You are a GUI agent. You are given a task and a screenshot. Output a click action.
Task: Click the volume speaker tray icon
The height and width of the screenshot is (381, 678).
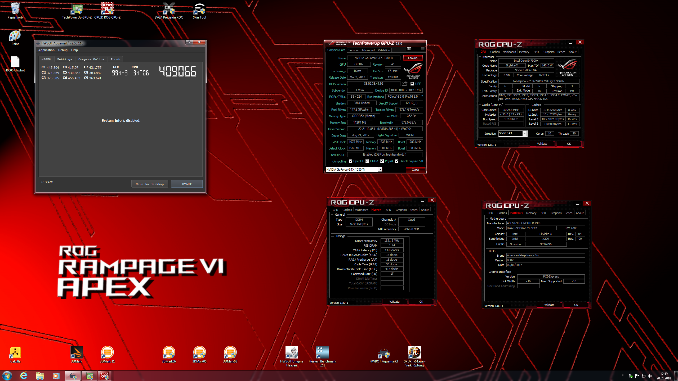click(650, 376)
